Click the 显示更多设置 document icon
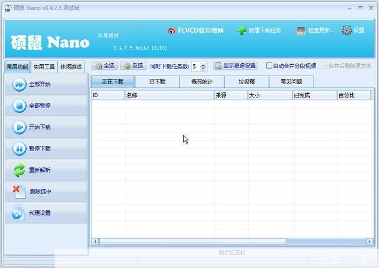This screenshot has width=379, height=268. (218, 66)
